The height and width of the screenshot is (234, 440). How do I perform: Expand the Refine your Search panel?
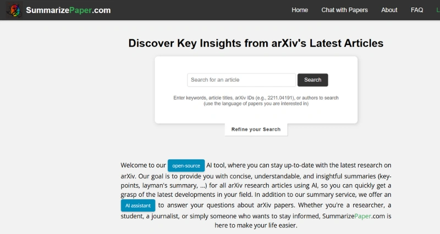(256, 129)
